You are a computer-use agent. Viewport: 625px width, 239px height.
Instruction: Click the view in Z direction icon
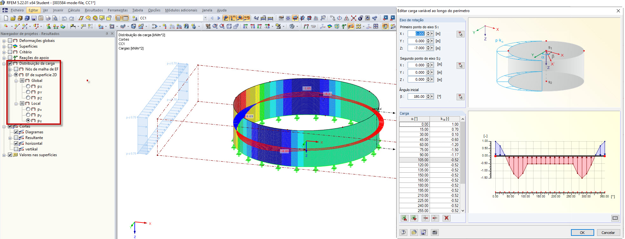(x=259, y=26)
